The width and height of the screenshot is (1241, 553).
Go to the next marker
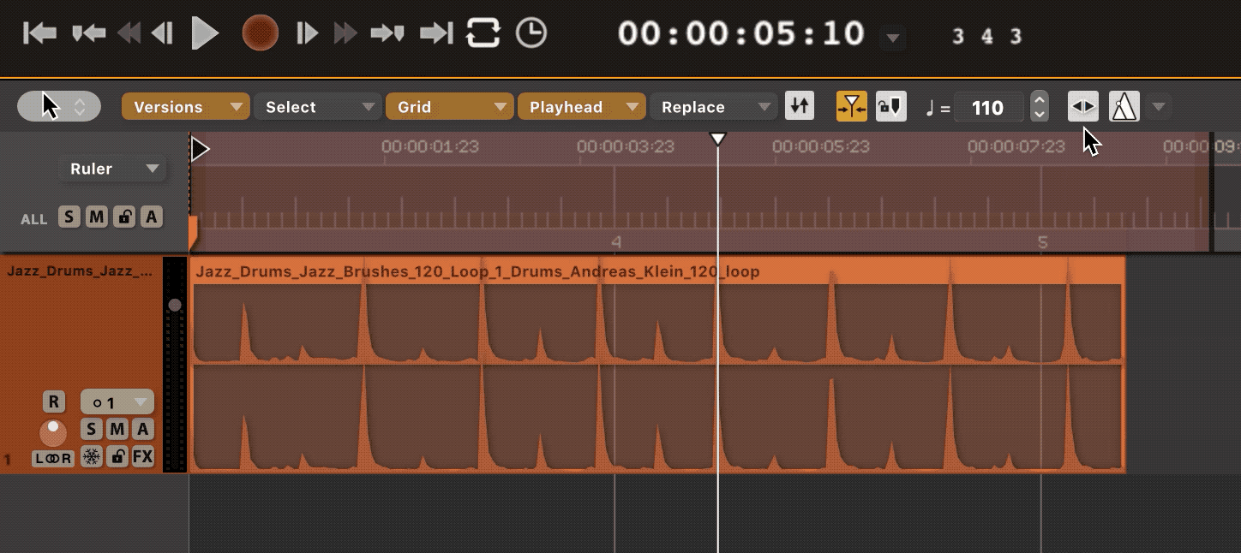coord(387,33)
